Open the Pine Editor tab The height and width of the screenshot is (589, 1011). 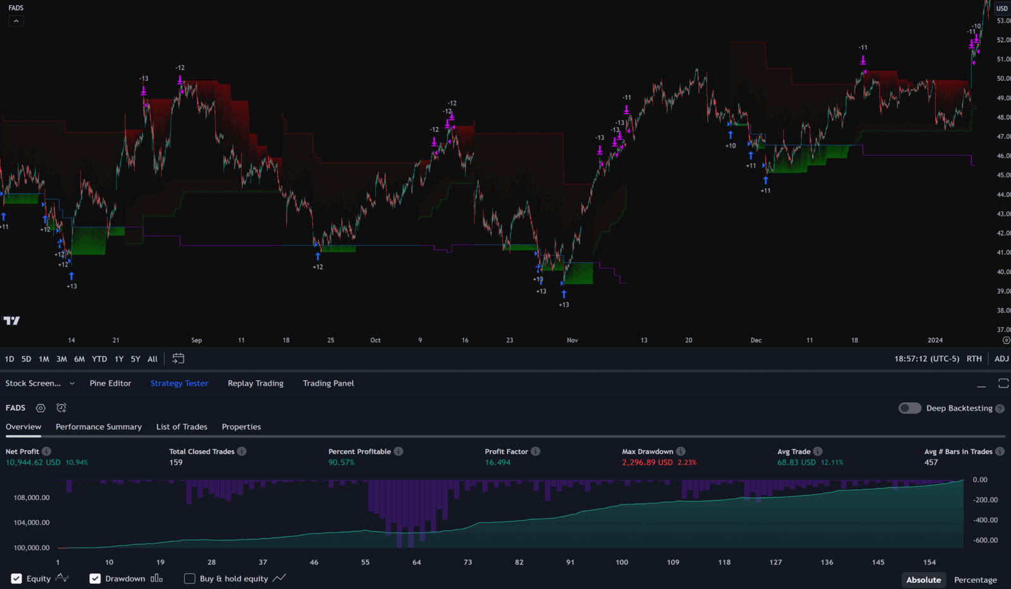tap(111, 383)
